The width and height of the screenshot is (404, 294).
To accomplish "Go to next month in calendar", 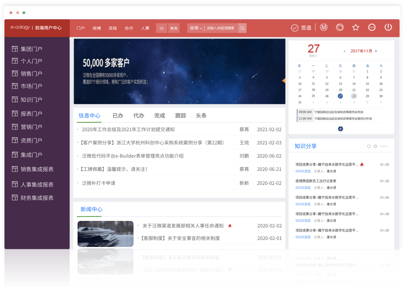I will [x=376, y=51].
